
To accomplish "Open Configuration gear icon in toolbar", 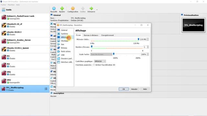I will tap(73, 9).
